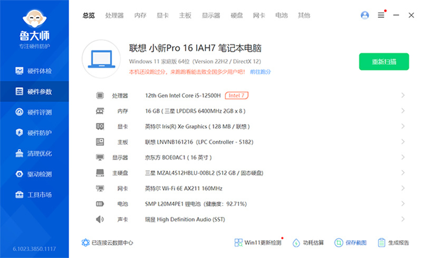Select the 联想 LNVNB161216 motherboard text
The height and width of the screenshot is (258, 422).
(x=199, y=142)
